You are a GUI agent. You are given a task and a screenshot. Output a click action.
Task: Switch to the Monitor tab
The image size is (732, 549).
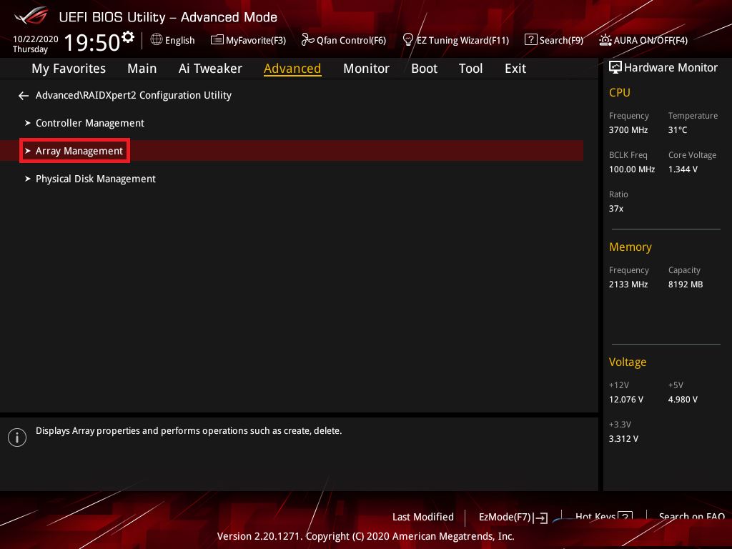pos(366,69)
